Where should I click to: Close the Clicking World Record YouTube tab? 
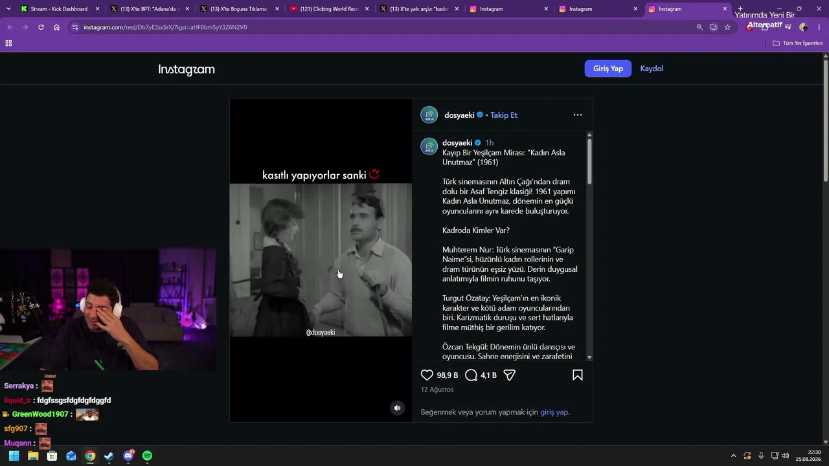367,9
